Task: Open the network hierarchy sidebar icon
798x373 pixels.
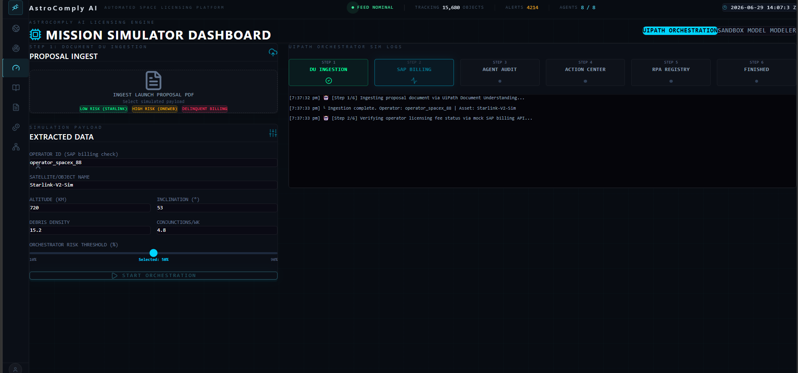Action: pyautogui.click(x=16, y=147)
